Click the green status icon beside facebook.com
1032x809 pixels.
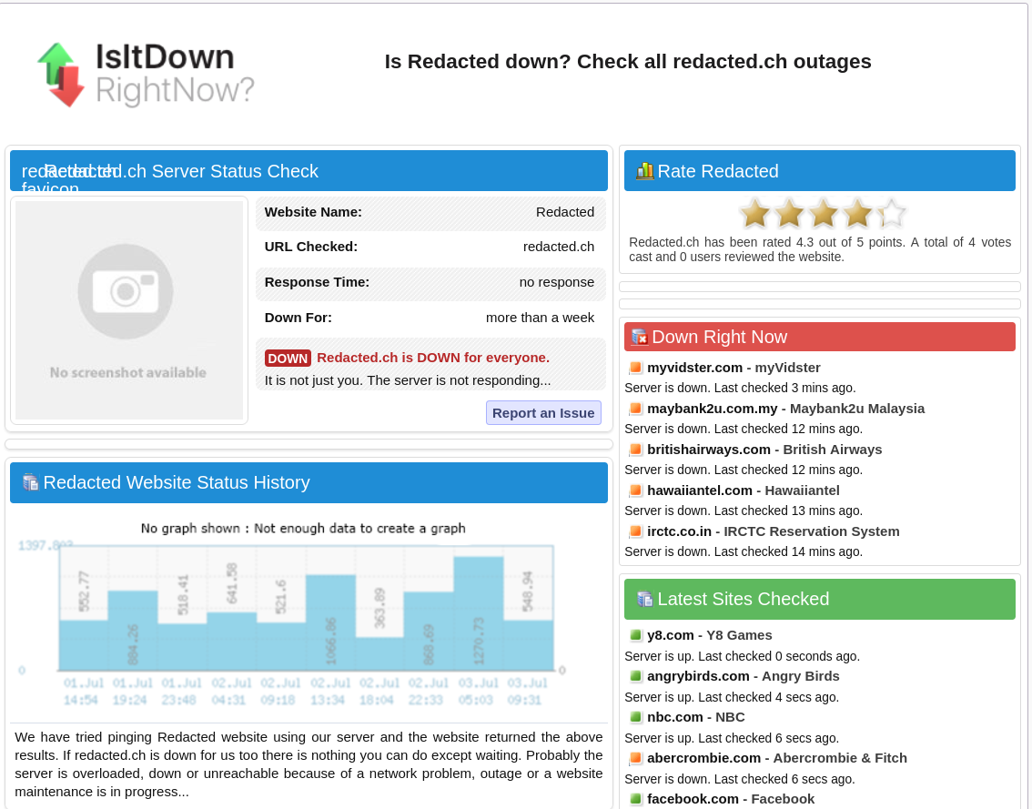635,799
